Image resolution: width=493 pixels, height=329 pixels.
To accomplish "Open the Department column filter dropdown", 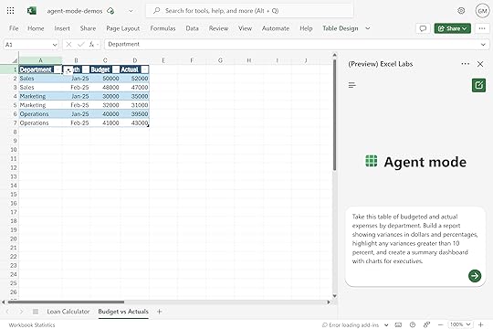I will tap(58, 69).
